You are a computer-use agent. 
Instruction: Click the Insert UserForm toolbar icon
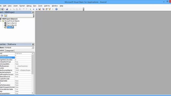pos(2,9)
